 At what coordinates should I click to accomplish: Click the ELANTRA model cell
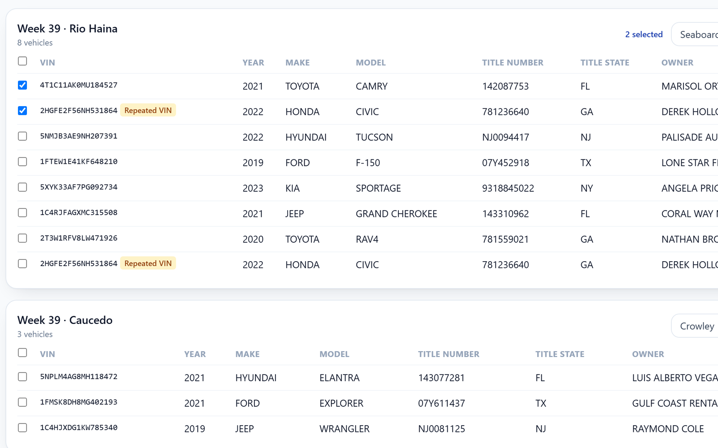[339, 378]
